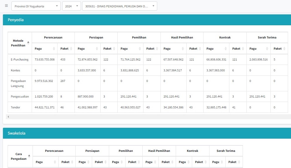
Task: Sort Penyedia Perencanaan Pagu column
Action: pos(44,48)
